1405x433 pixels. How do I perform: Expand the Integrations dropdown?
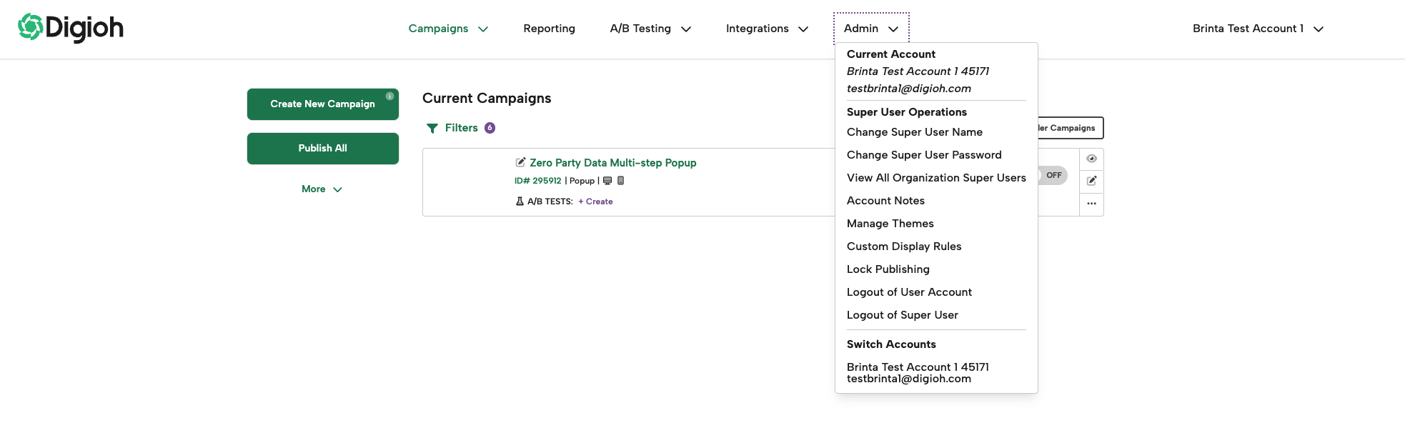(x=767, y=29)
